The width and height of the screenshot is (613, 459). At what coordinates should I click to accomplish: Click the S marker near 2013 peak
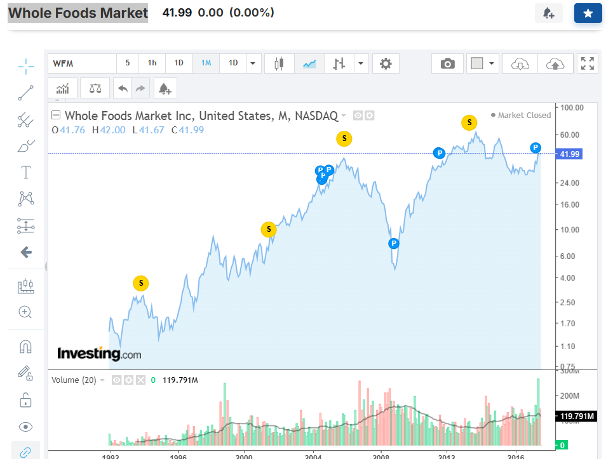click(469, 123)
